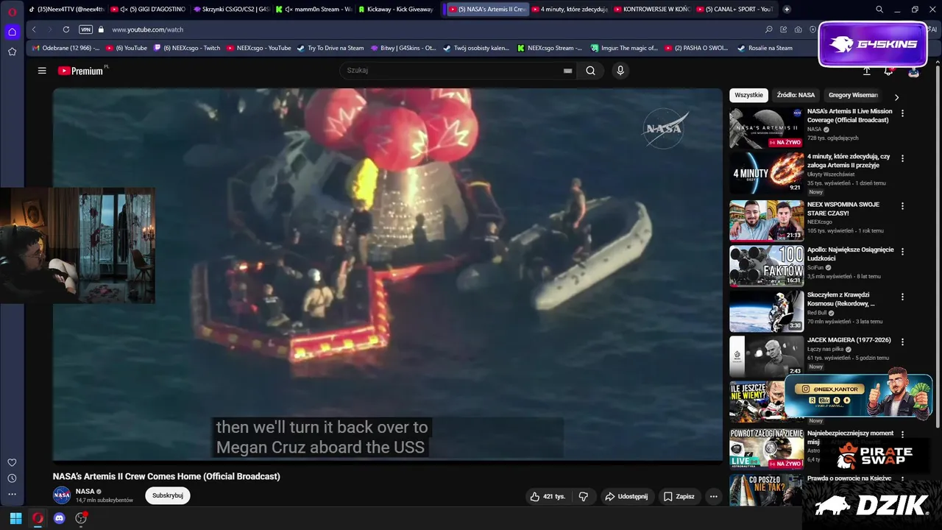The image size is (942, 530).
Task: Open Opera sidebar three-dots settings
Action: (12, 494)
